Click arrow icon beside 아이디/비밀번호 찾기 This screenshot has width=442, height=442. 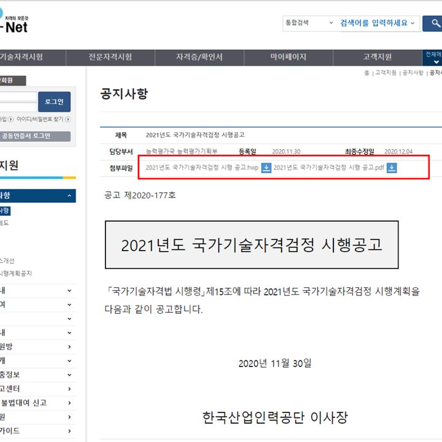tap(68, 120)
